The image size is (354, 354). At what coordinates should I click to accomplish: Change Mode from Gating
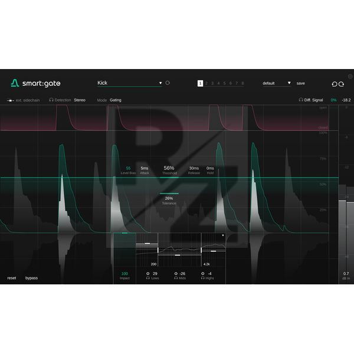coord(116,100)
